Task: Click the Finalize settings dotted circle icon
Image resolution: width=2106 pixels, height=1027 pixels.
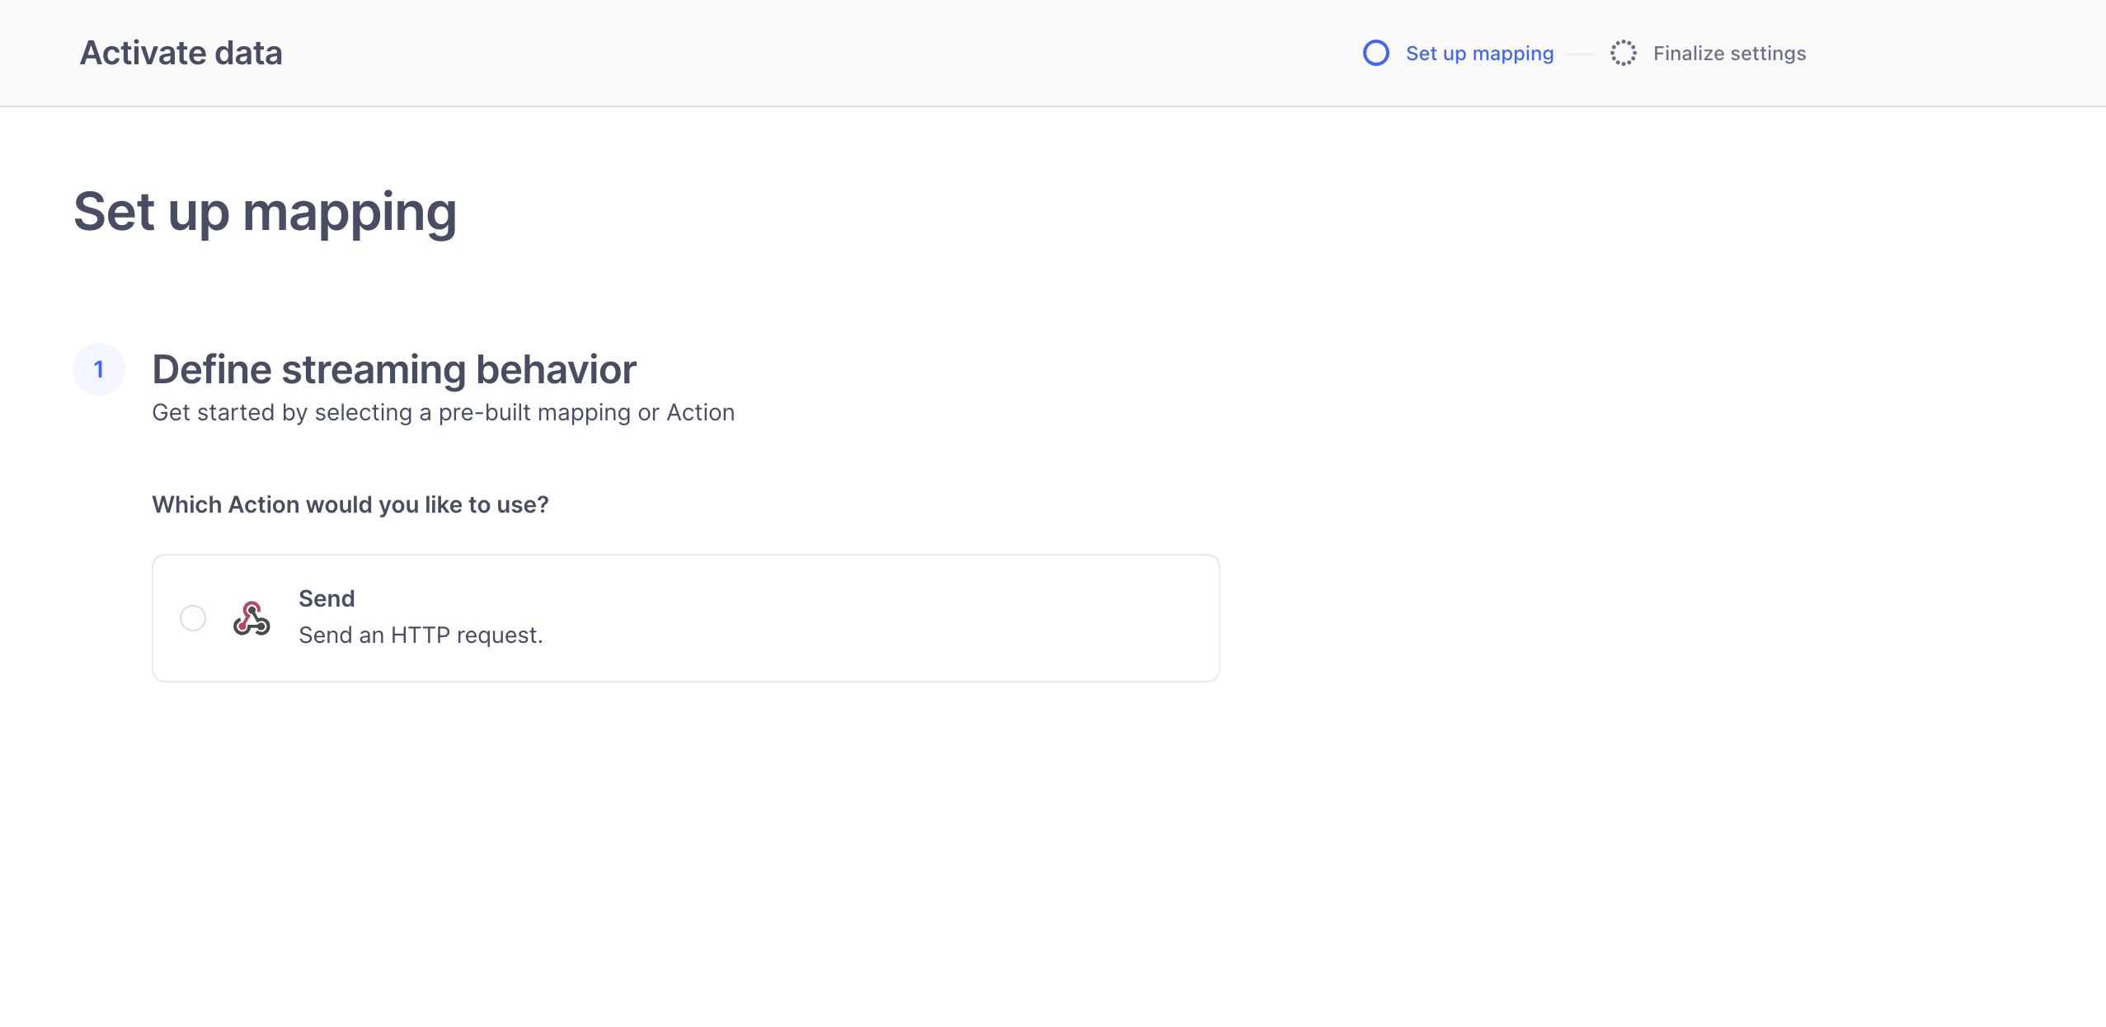Action: click(x=1624, y=53)
